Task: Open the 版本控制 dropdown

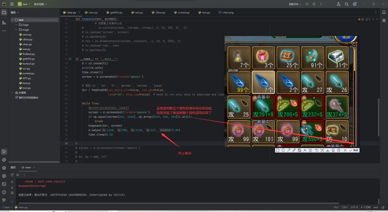Action: tap(40, 4)
